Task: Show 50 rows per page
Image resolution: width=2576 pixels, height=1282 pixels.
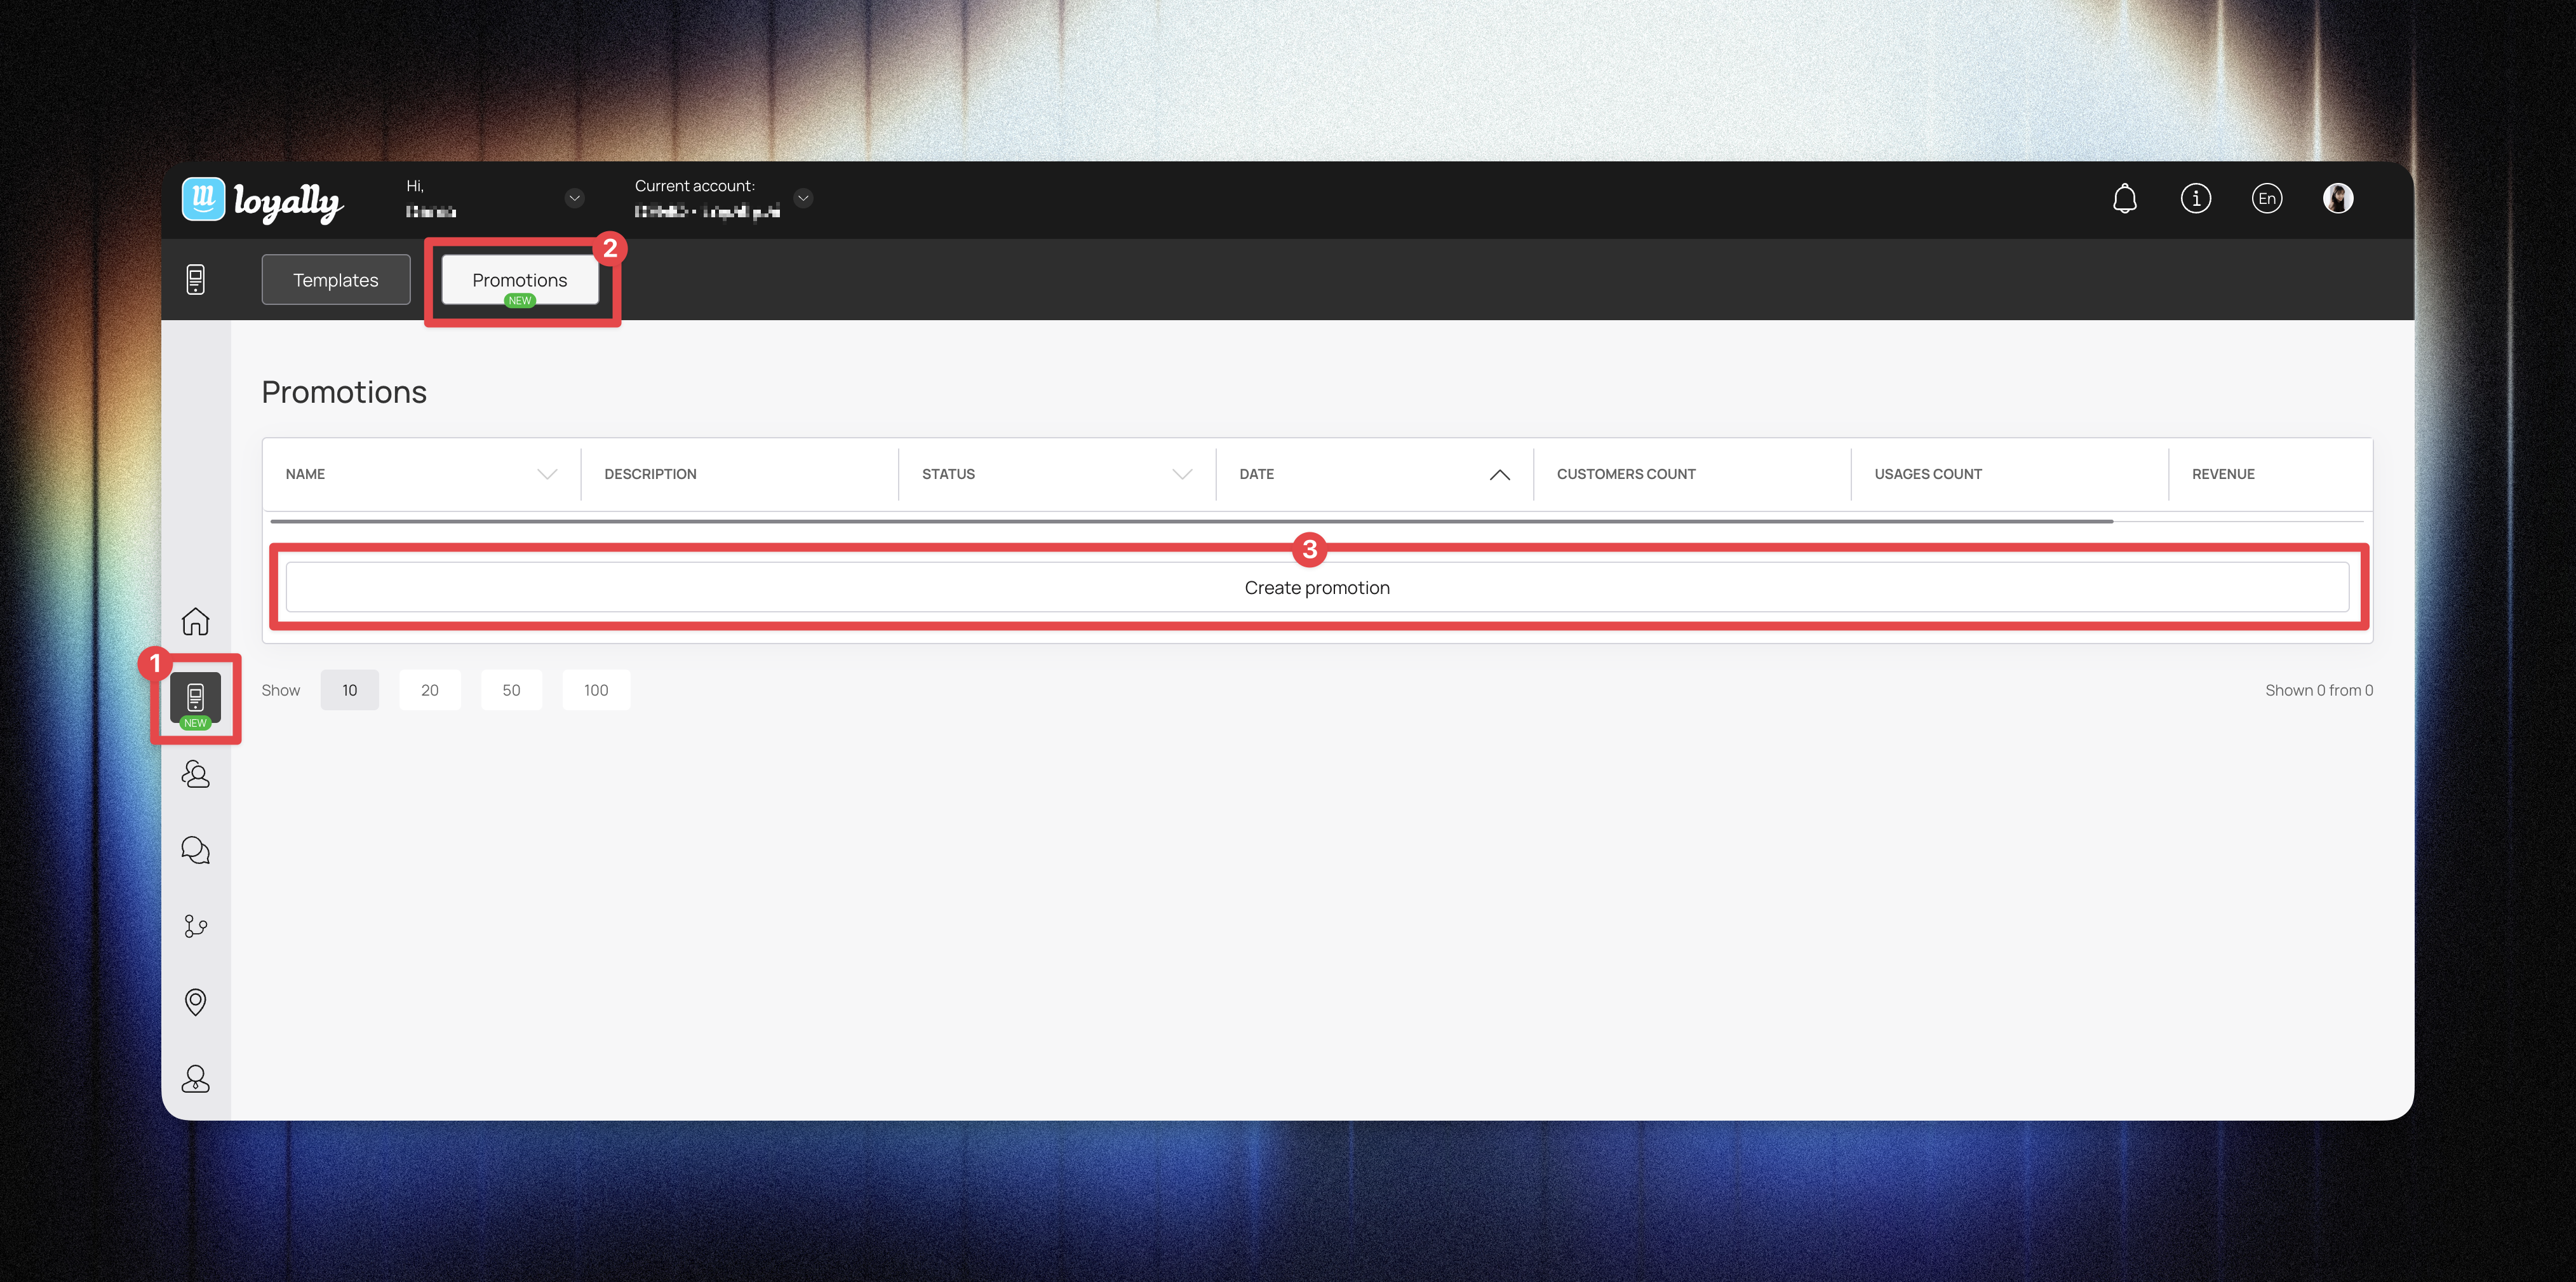Action: 511,690
